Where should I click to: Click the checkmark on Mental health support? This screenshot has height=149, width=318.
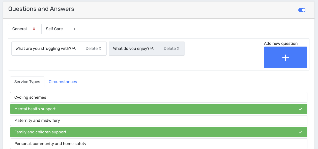click(300, 109)
